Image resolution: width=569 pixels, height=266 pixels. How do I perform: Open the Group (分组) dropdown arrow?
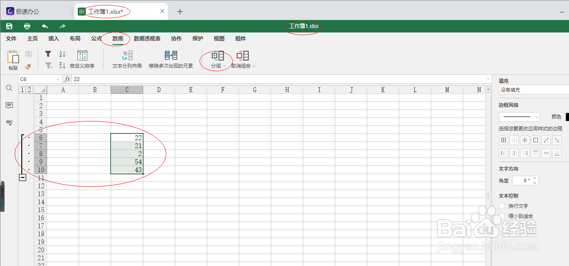224,66
